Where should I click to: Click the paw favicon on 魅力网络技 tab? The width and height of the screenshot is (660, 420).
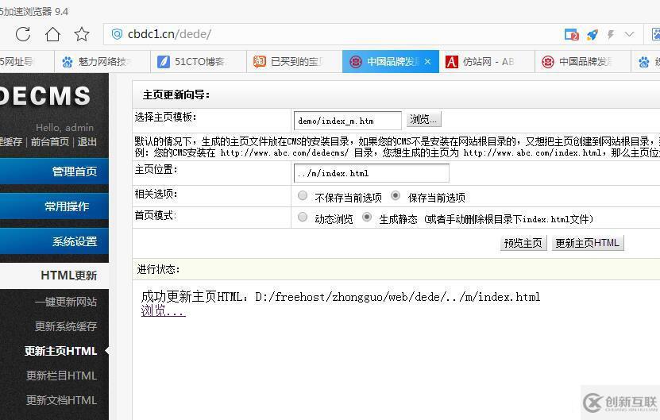click(x=68, y=62)
